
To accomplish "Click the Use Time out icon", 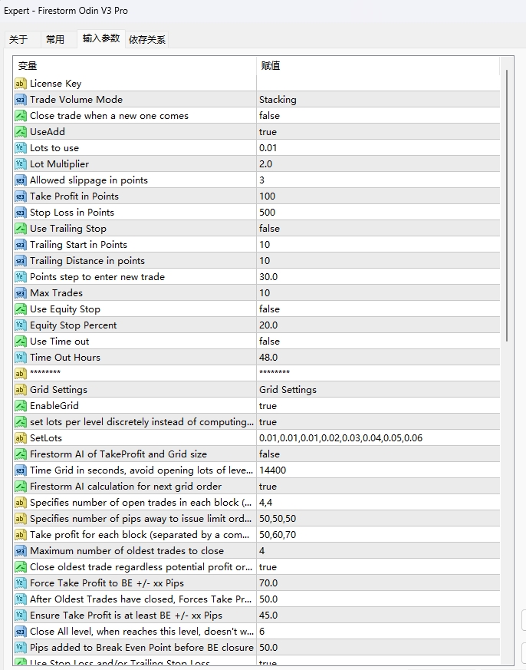I will [x=21, y=342].
